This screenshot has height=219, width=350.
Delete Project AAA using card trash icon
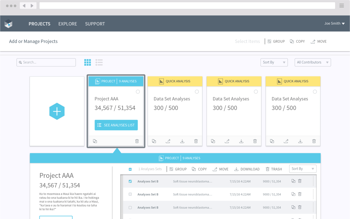pos(137,141)
